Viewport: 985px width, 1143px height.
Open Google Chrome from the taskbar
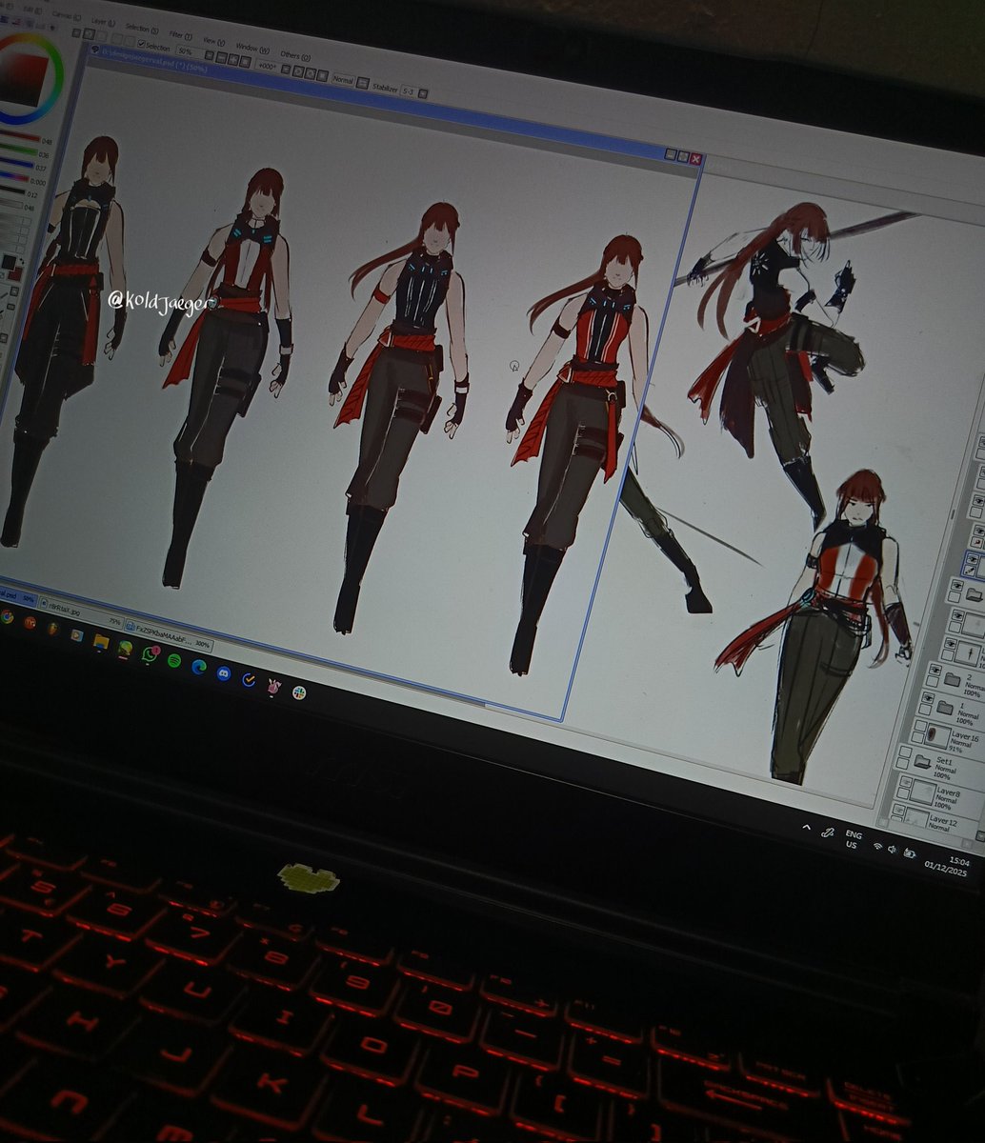tap(7, 617)
